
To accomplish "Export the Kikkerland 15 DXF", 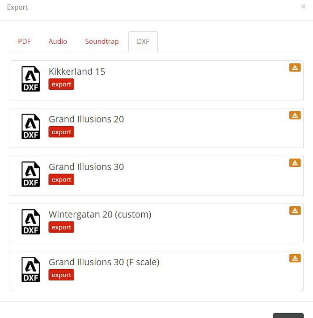I will (x=61, y=84).
